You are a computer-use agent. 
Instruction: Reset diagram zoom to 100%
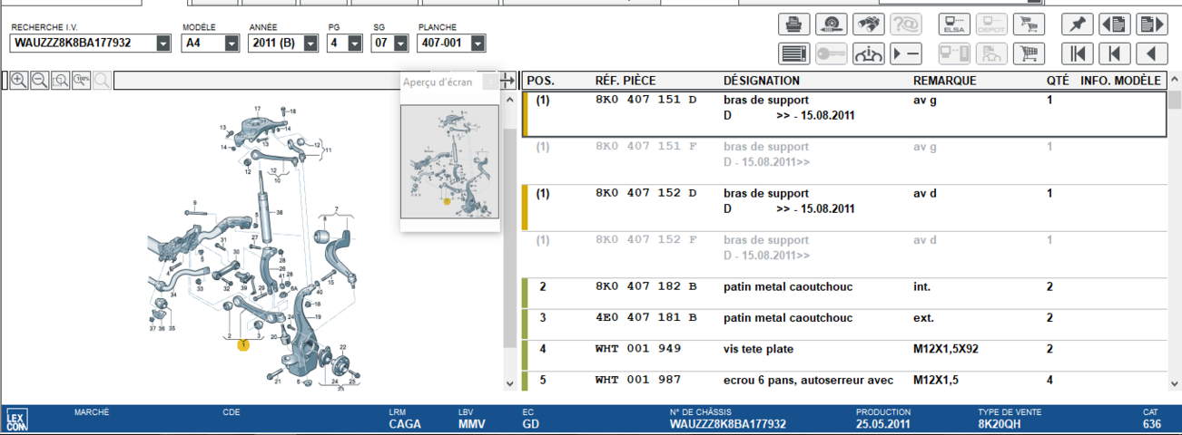(81, 81)
